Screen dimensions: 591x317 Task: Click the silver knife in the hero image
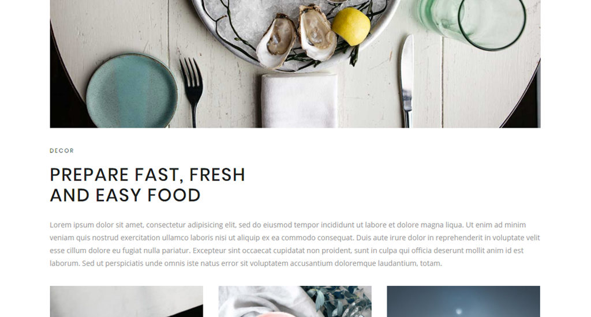tap(406, 81)
